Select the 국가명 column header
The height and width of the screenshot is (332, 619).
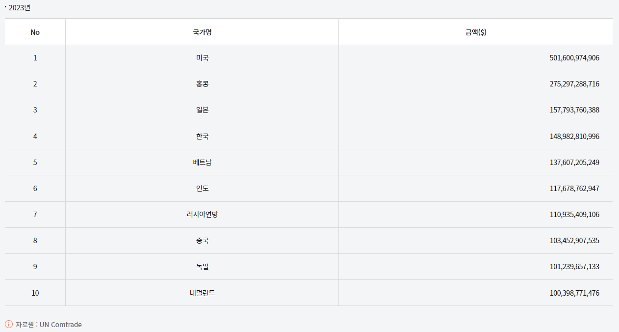click(x=202, y=32)
